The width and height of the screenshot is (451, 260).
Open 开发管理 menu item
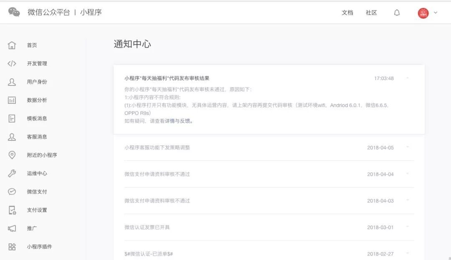click(x=37, y=63)
